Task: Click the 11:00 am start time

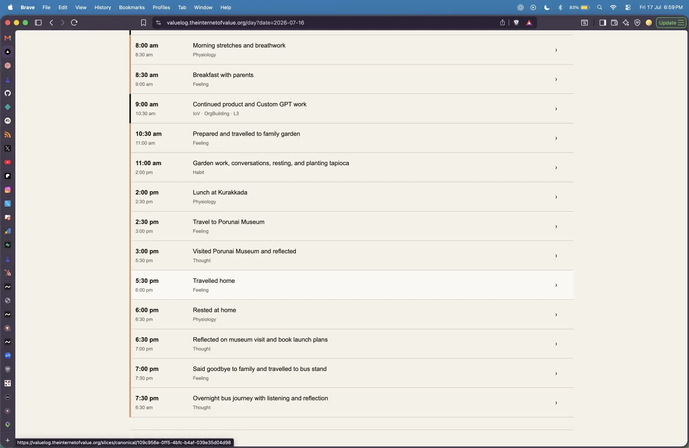Action: pyautogui.click(x=148, y=163)
